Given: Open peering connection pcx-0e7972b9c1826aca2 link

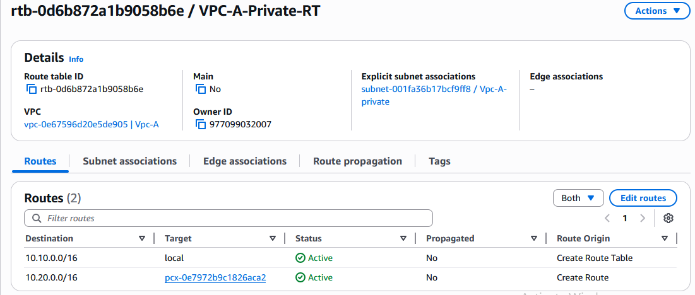Looking at the screenshot, I should 215,277.
